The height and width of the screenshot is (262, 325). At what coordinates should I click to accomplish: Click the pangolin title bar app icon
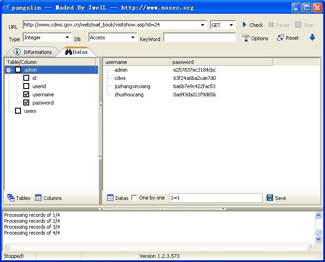tap(7, 7)
